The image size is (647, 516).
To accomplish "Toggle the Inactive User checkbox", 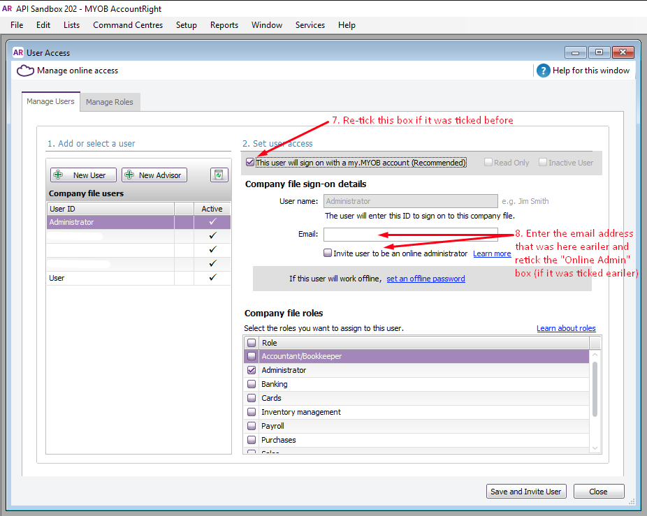I will [x=543, y=162].
